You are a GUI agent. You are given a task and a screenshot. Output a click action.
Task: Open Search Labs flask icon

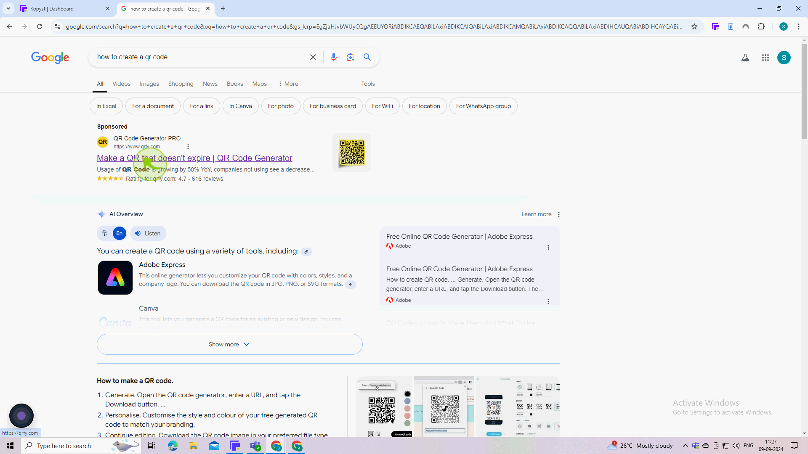click(x=745, y=58)
